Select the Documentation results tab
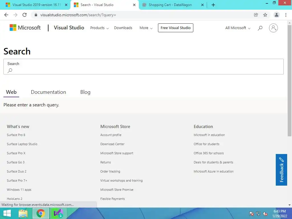 point(48,92)
